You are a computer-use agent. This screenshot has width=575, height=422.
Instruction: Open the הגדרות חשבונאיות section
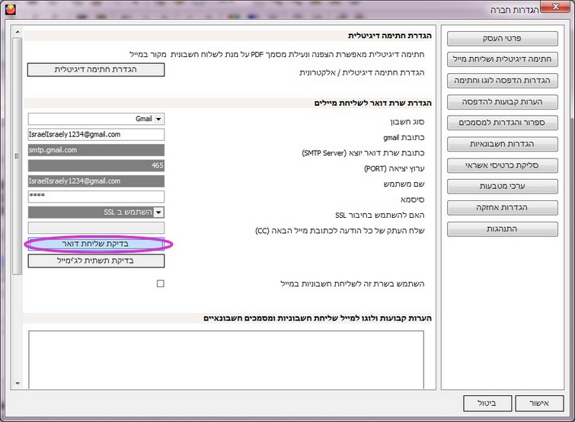point(502,144)
